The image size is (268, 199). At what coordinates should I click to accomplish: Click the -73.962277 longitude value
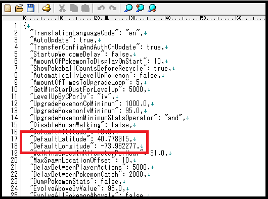(118, 146)
